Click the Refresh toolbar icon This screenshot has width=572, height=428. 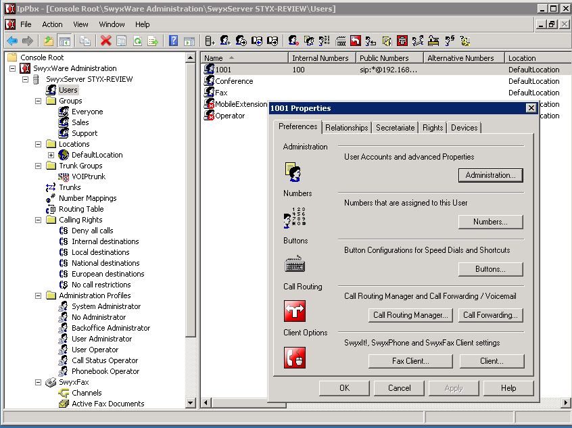[x=137, y=41]
